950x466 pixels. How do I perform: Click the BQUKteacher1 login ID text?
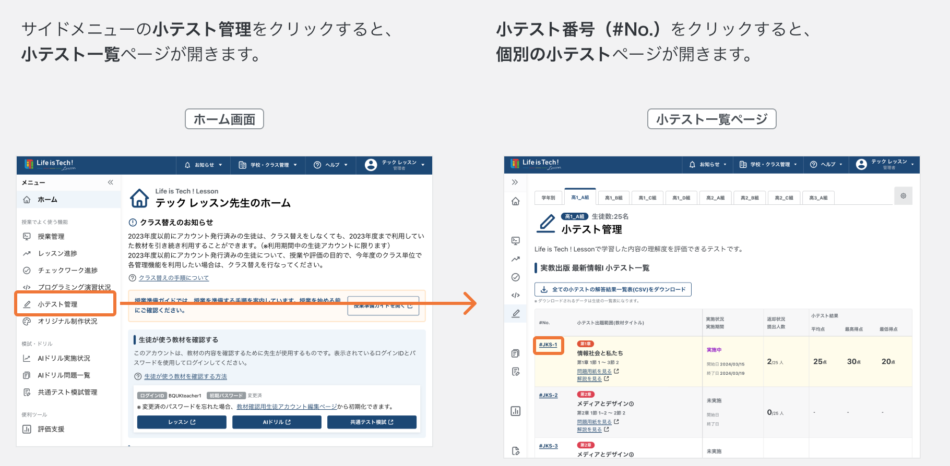click(x=185, y=396)
